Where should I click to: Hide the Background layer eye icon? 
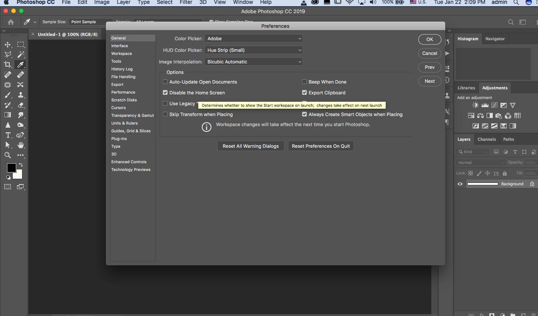(460, 184)
